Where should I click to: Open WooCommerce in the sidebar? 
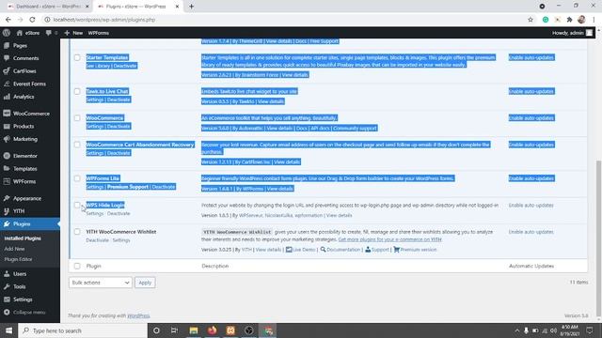[x=30, y=114]
